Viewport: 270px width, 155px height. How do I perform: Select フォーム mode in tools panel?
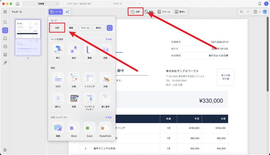85,28
